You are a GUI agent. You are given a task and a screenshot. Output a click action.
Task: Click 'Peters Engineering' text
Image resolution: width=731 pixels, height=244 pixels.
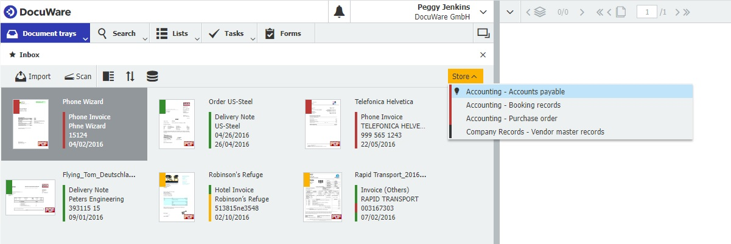click(x=96, y=199)
